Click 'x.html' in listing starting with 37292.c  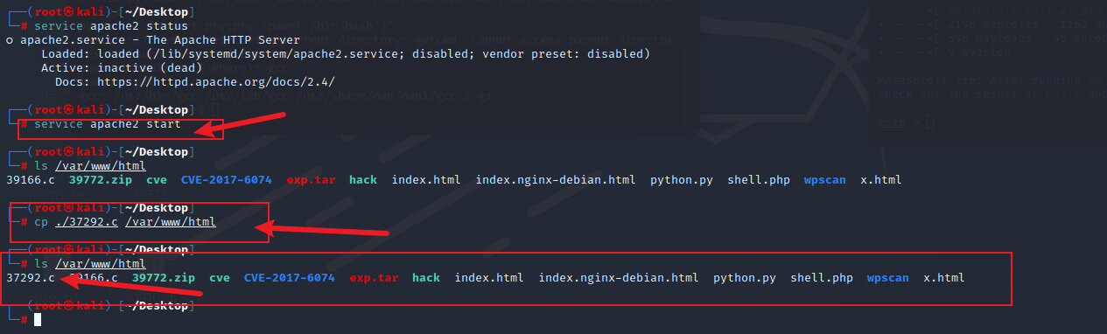pos(944,278)
